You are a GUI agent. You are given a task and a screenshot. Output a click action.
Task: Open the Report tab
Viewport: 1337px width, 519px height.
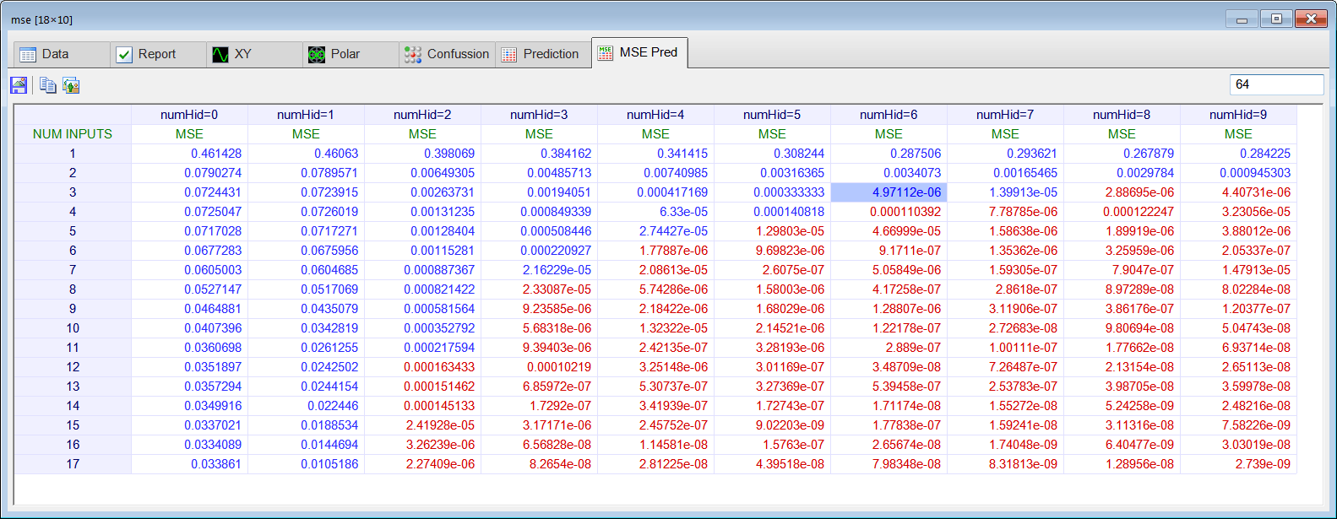click(x=158, y=54)
